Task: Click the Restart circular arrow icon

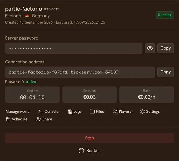Action: (x=81, y=151)
